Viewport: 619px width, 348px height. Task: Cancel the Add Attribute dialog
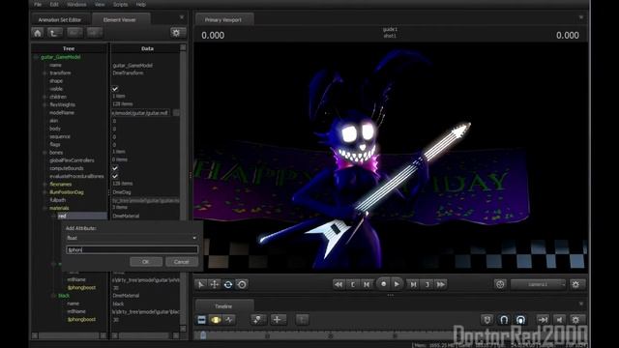click(181, 262)
